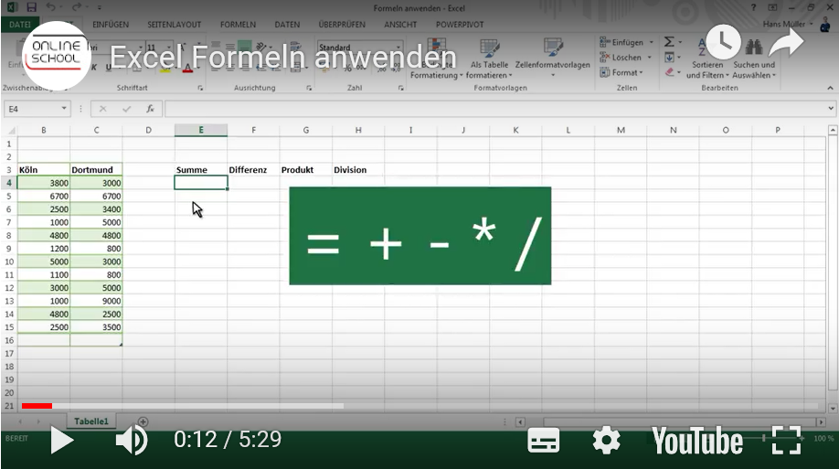Switch to FORMELN tab
Image resolution: width=839 pixels, height=469 pixels.
(x=238, y=25)
